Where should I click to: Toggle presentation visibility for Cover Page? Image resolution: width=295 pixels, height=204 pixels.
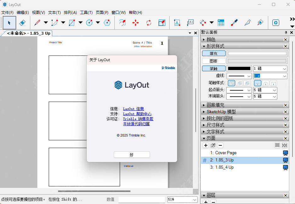tap(286, 153)
